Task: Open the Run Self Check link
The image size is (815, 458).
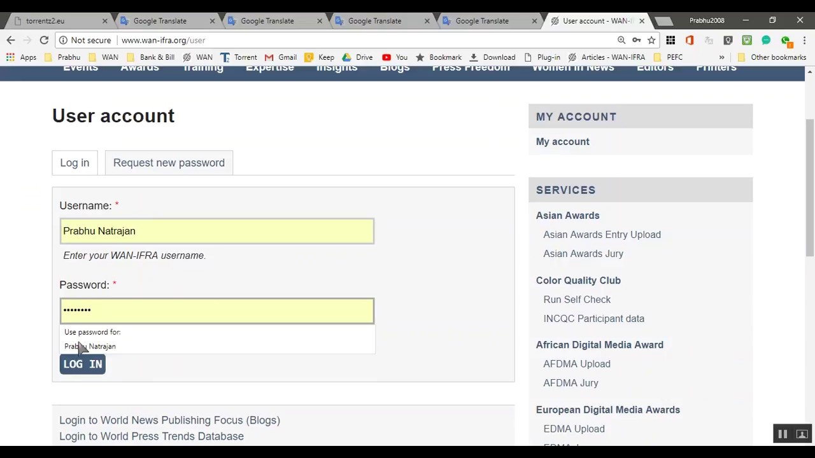Action: pyautogui.click(x=577, y=300)
